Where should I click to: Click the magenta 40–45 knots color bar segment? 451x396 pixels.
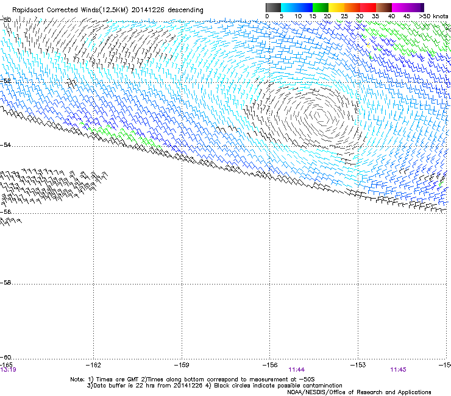pos(400,7)
